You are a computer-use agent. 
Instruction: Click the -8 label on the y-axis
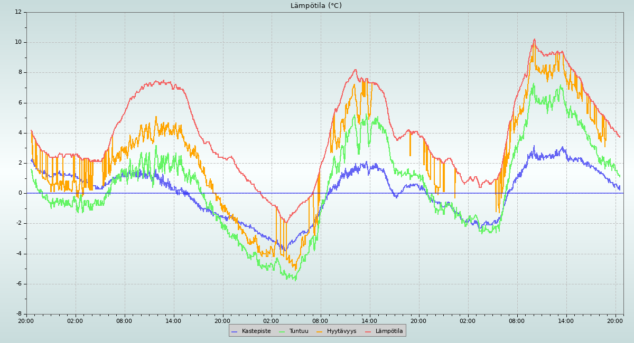(x=18, y=314)
